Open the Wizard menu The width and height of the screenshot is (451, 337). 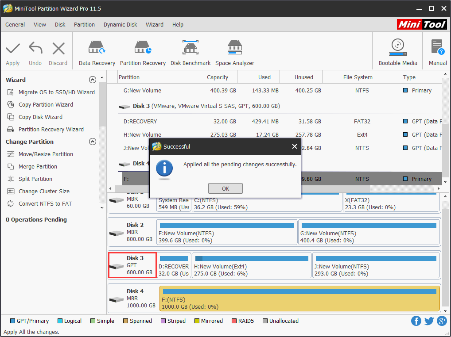pos(155,24)
